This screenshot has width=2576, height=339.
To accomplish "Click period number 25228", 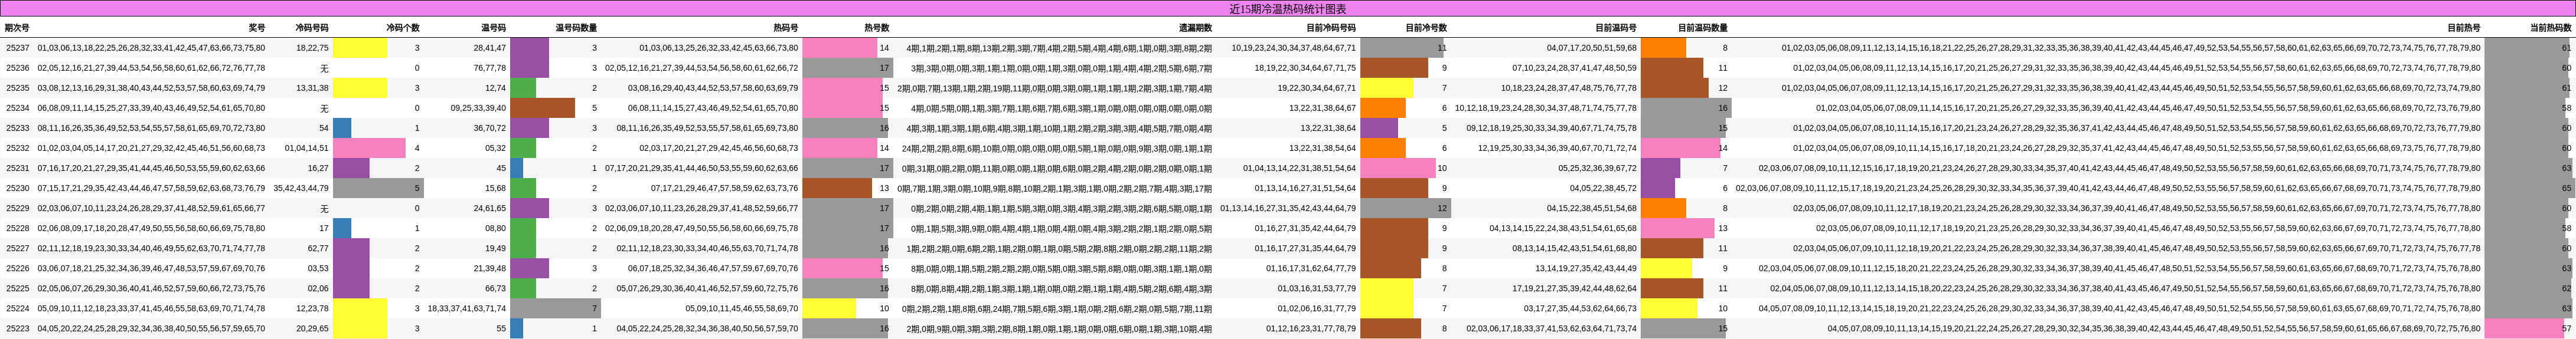I will click(x=18, y=228).
